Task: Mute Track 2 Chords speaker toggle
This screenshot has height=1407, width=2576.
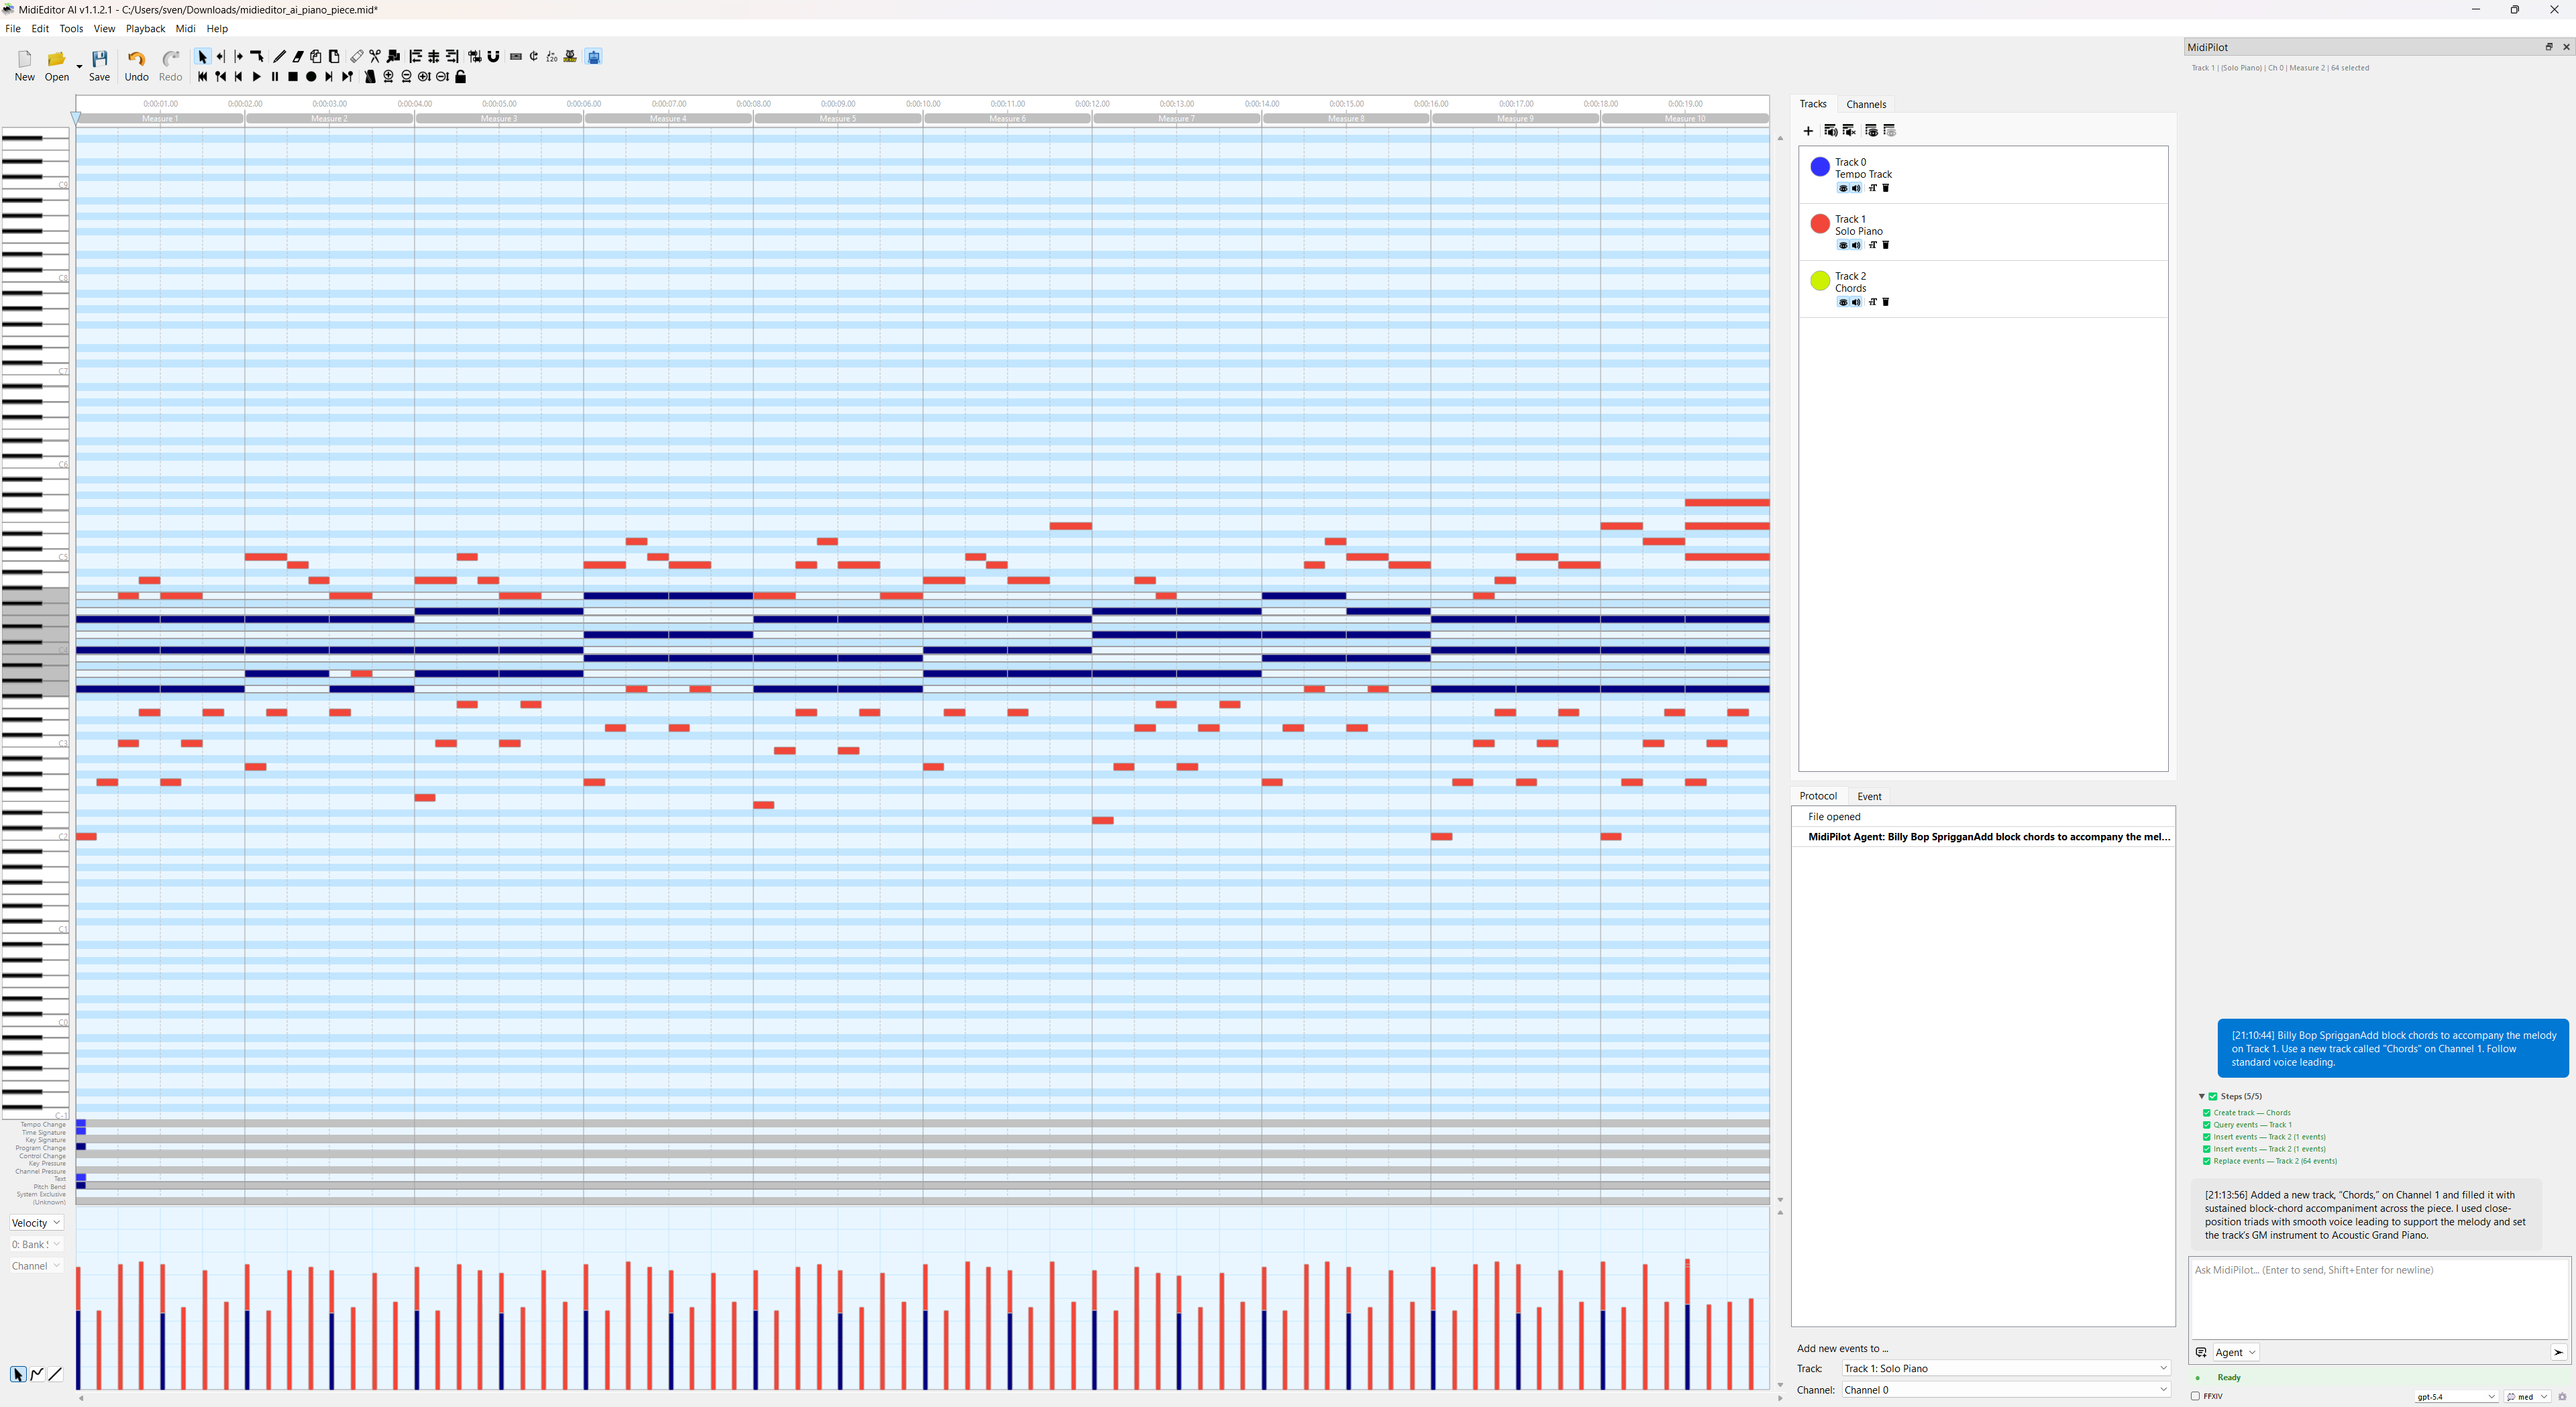Action: pyautogui.click(x=1856, y=302)
